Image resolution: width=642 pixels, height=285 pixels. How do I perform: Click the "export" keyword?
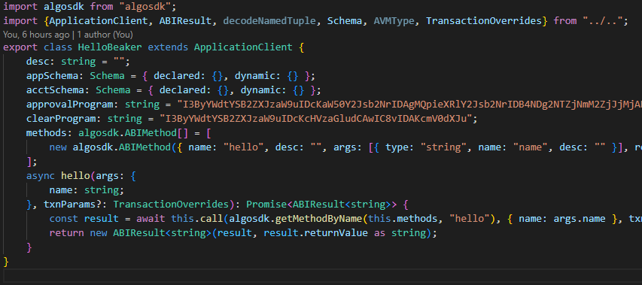20,47
